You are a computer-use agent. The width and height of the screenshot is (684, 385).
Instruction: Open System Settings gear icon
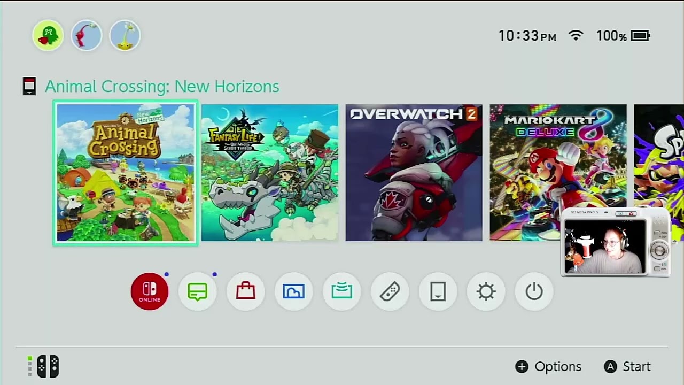click(x=486, y=291)
